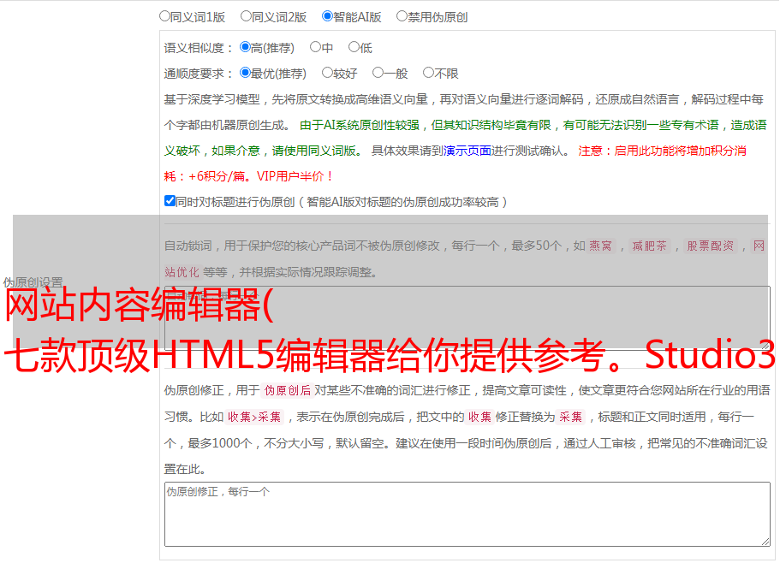Click the 伪原创后 highlighted tag
This screenshot has width=780, height=563.
tap(288, 390)
